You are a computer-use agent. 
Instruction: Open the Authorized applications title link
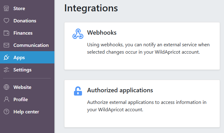coord(120,90)
